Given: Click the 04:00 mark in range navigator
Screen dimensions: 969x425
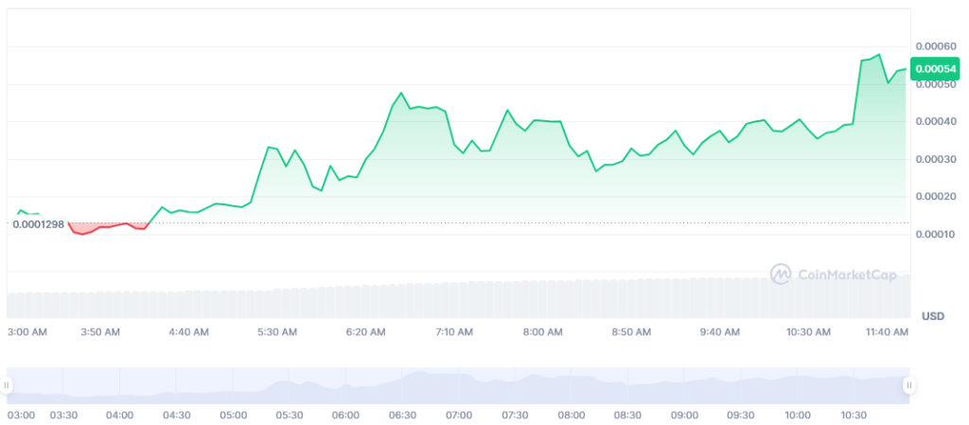Looking at the screenshot, I should tap(119, 415).
